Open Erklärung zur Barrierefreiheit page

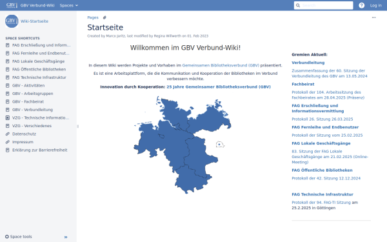click(x=40, y=150)
